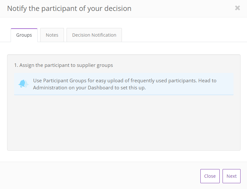Image resolution: width=247 pixels, height=189 pixels.
Task: Click the 'Head to' text in the info banner
Action: coord(207,81)
